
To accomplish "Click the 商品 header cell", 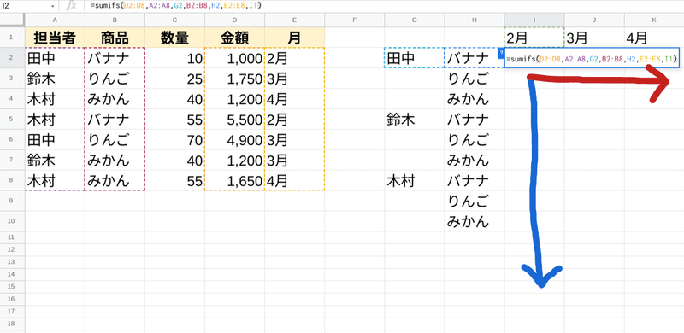I will coord(115,38).
